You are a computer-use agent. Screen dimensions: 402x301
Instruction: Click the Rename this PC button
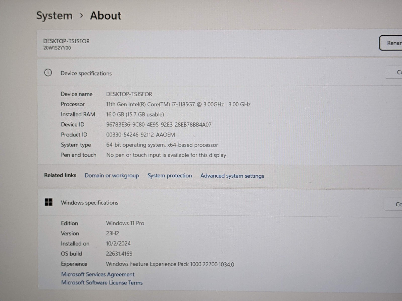[391, 43]
